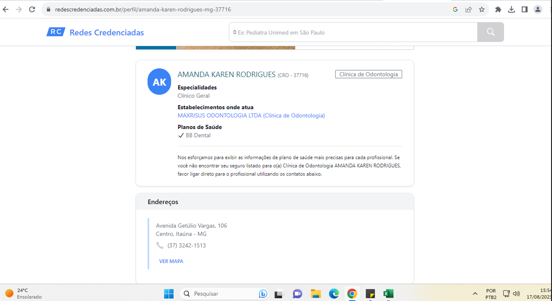Open the Windows Start menu
The height and width of the screenshot is (301, 552).
pyautogui.click(x=169, y=294)
